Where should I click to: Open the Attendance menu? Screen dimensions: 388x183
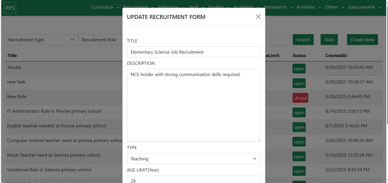278,7
